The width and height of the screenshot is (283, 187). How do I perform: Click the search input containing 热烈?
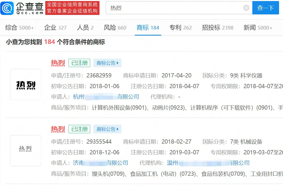175,8
